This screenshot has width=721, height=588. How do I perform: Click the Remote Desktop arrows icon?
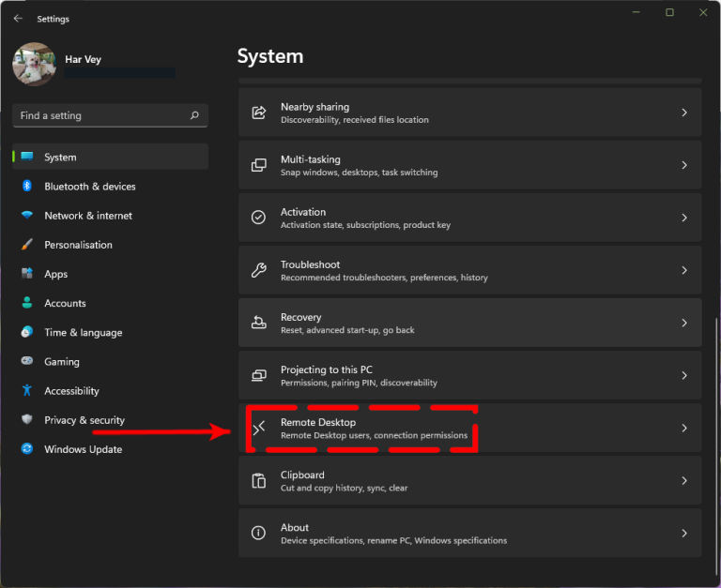click(x=259, y=429)
